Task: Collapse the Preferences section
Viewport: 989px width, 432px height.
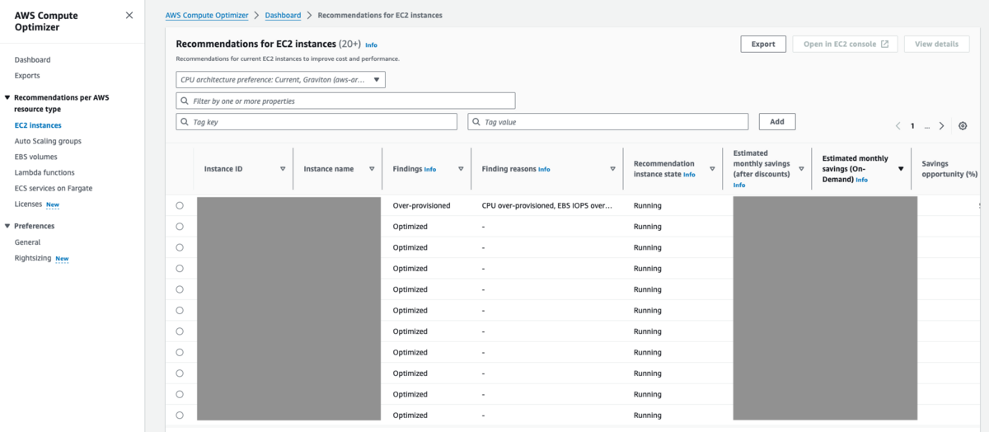Action: pyautogui.click(x=7, y=226)
